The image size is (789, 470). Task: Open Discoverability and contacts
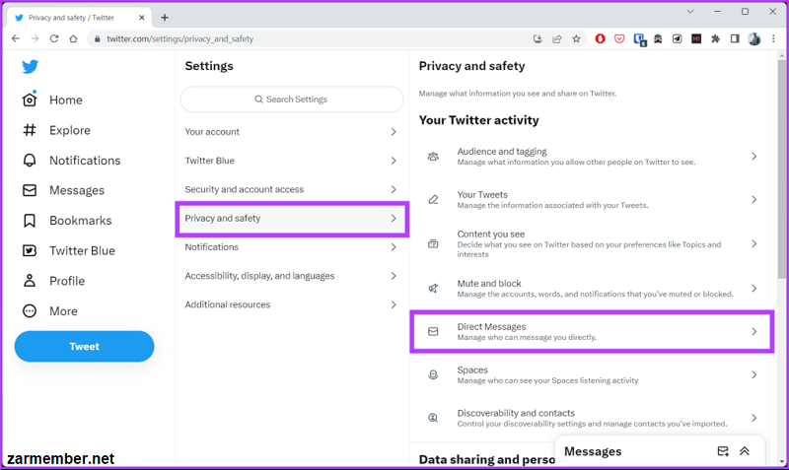(x=590, y=418)
